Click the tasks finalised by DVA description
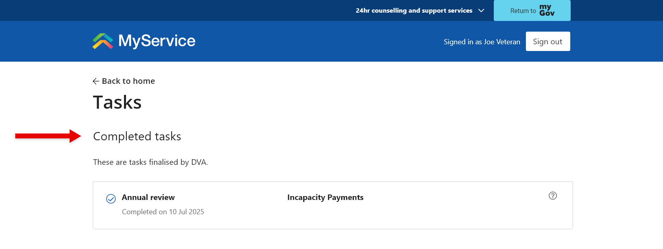The image size is (663, 249). pyautogui.click(x=151, y=162)
